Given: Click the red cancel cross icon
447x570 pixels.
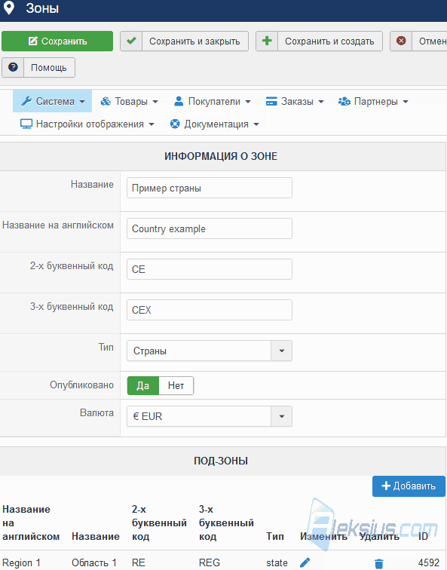Looking at the screenshot, I should click(x=401, y=41).
